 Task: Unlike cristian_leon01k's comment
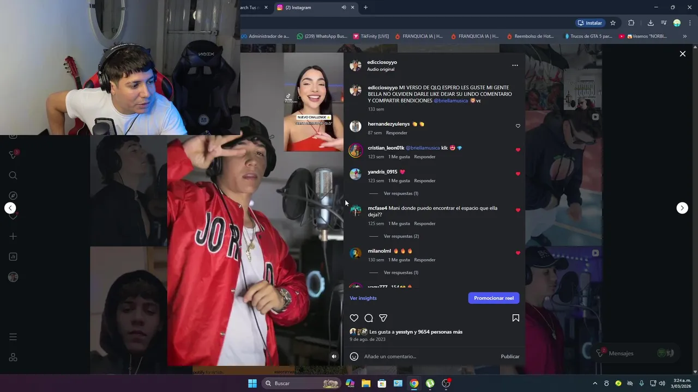coord(518,150)
